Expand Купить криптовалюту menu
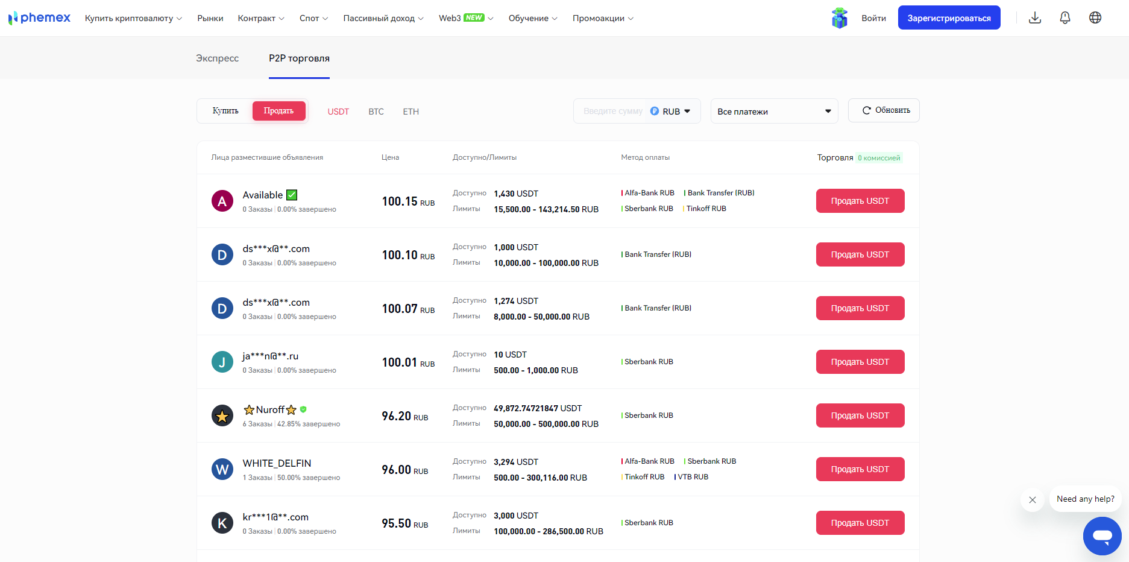The image size is (1129, 562). tap(133, 18)
